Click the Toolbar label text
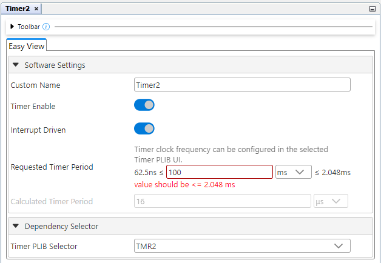Viewport: 381px width, 263px height. coord(29,27)
